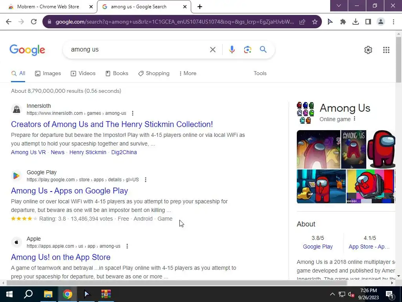Open options for the Innersloth result
402x302 pixels.
tap(133, 113)
